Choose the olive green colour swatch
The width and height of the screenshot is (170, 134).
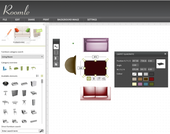(x=152, y=84)
